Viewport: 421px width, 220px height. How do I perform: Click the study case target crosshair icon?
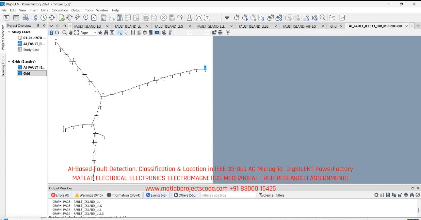click(x=52, y=18)
